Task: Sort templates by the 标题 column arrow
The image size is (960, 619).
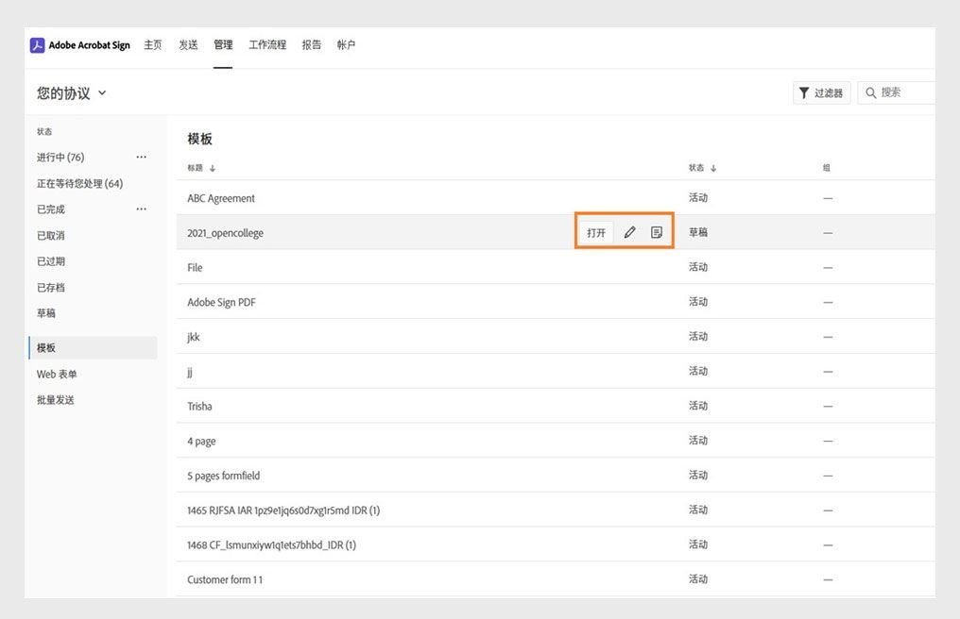Action: (x=213, y=168)
